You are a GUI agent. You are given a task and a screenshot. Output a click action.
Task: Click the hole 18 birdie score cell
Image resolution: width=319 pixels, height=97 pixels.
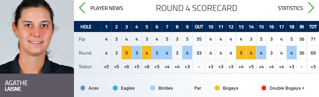[x=292, y=53]
